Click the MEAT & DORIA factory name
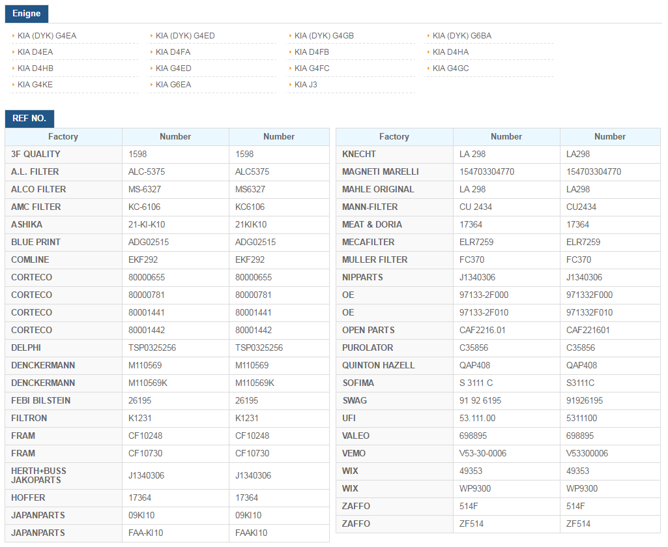Screen dimensions: 668x547 tap(372, 225)
